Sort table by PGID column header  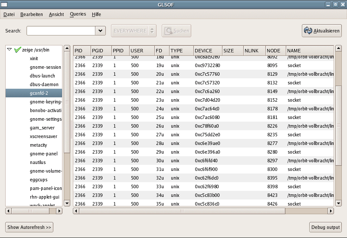pos(101,51)
